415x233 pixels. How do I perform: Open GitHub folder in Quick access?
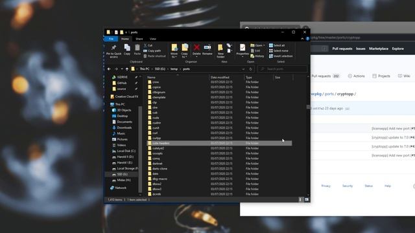121,83
